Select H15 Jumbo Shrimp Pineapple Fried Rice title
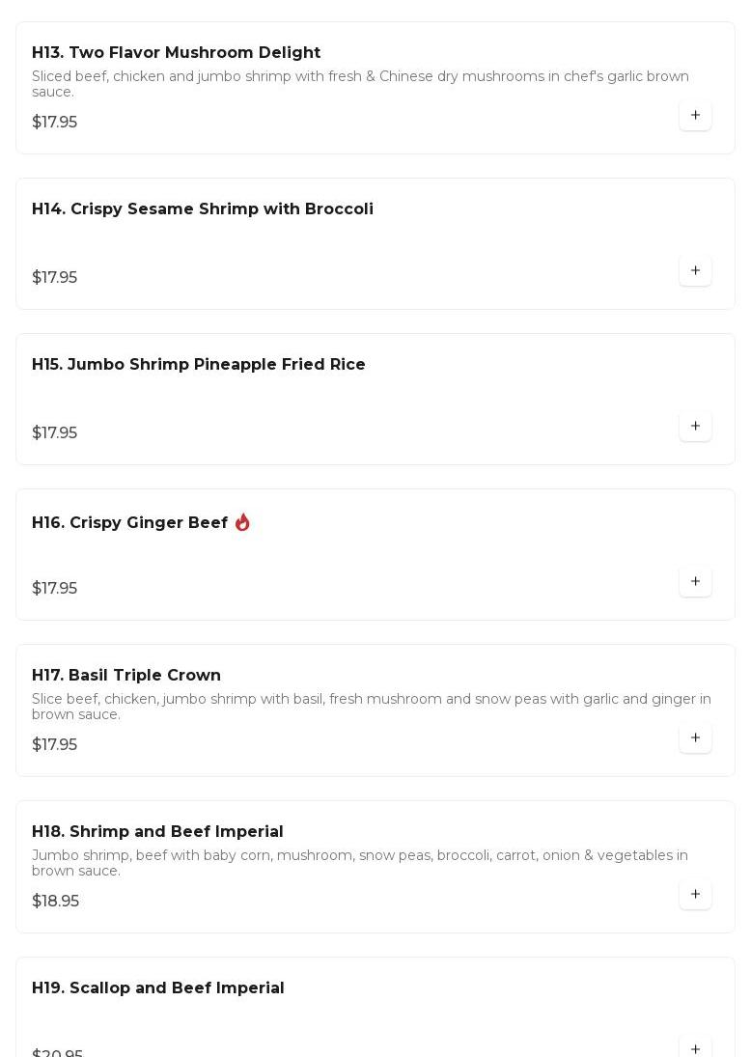The height and width of the screenshot is (1057, 751). 199,365
